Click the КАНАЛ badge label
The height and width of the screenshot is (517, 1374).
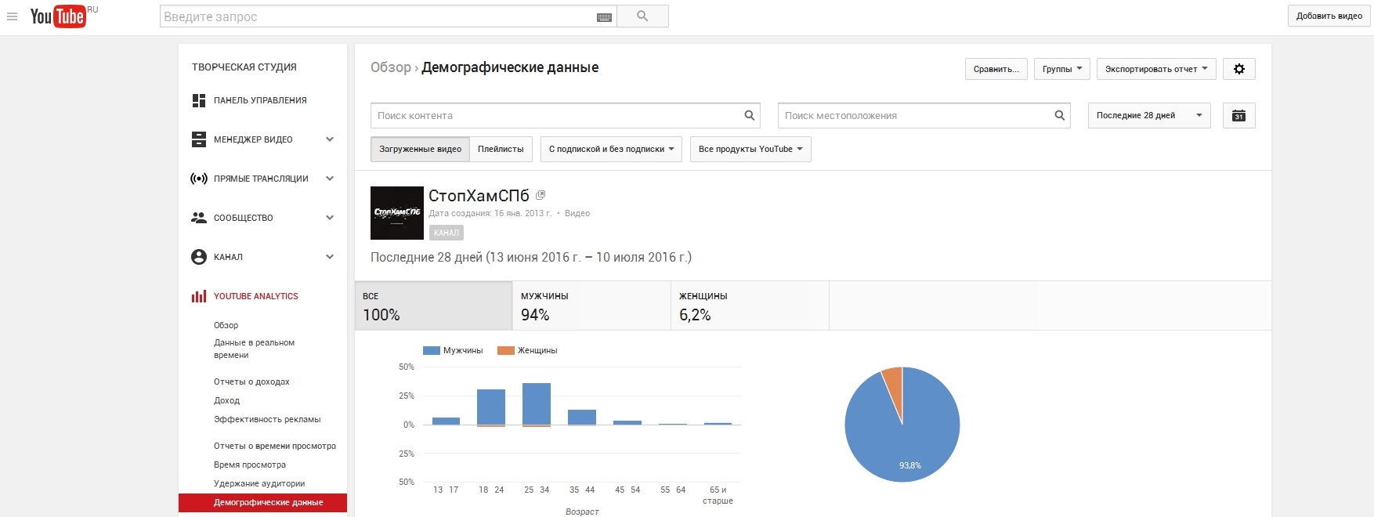[447, 233]
